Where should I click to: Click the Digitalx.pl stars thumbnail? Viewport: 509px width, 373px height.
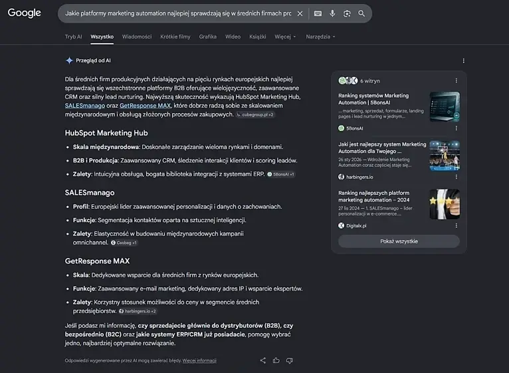445,204
